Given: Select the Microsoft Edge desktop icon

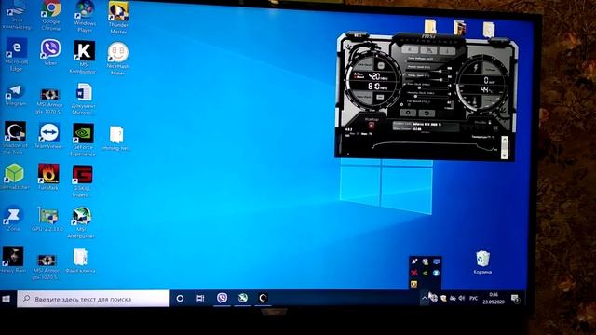Looking at the screenshot, I should point(17,54).
